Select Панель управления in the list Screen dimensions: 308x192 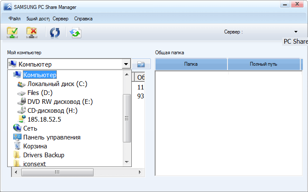tap(52, 137)
